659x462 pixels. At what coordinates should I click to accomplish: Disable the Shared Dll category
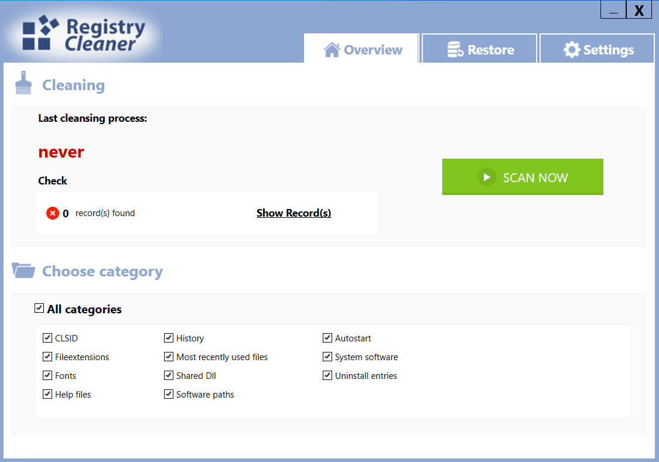point(169,375)
